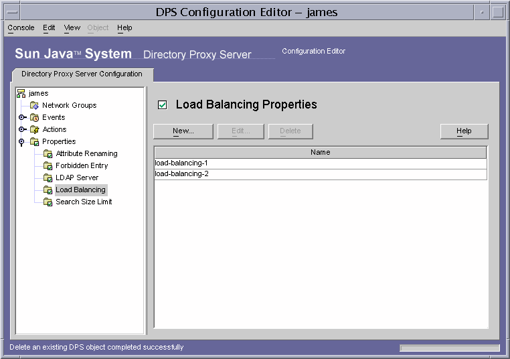Select LDAP Server label in tree

[x=77, y=177]
